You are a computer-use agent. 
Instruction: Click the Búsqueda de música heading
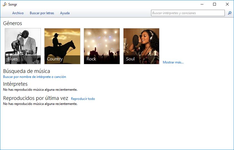[x=26, y=71]
